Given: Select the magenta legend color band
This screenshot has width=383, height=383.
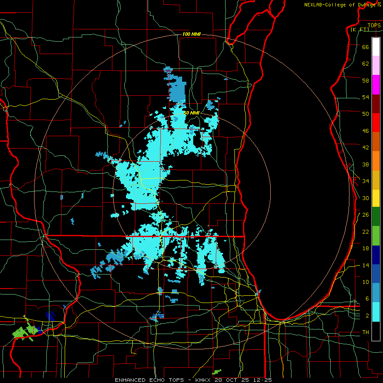Looking at the screenshot, I should tap(376, 85).
